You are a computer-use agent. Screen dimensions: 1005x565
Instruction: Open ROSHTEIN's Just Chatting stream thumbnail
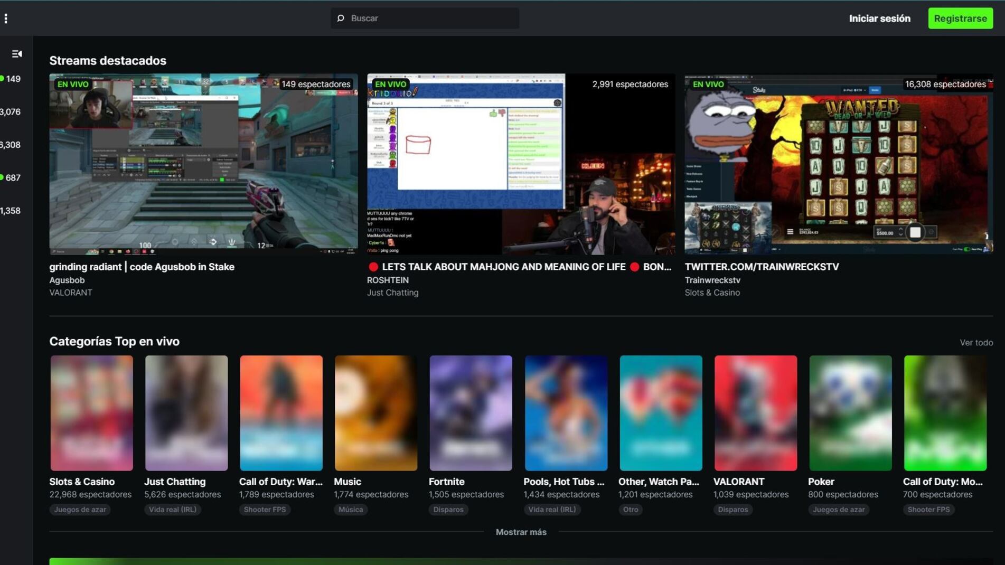521,164
